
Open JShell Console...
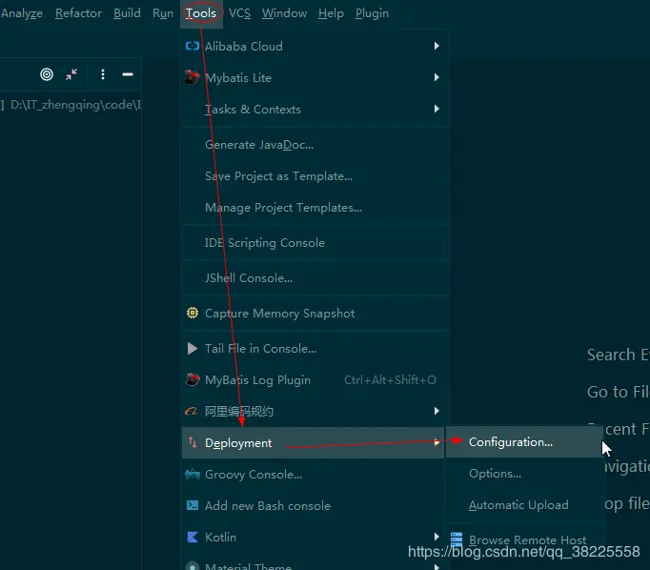pos(315,277)
